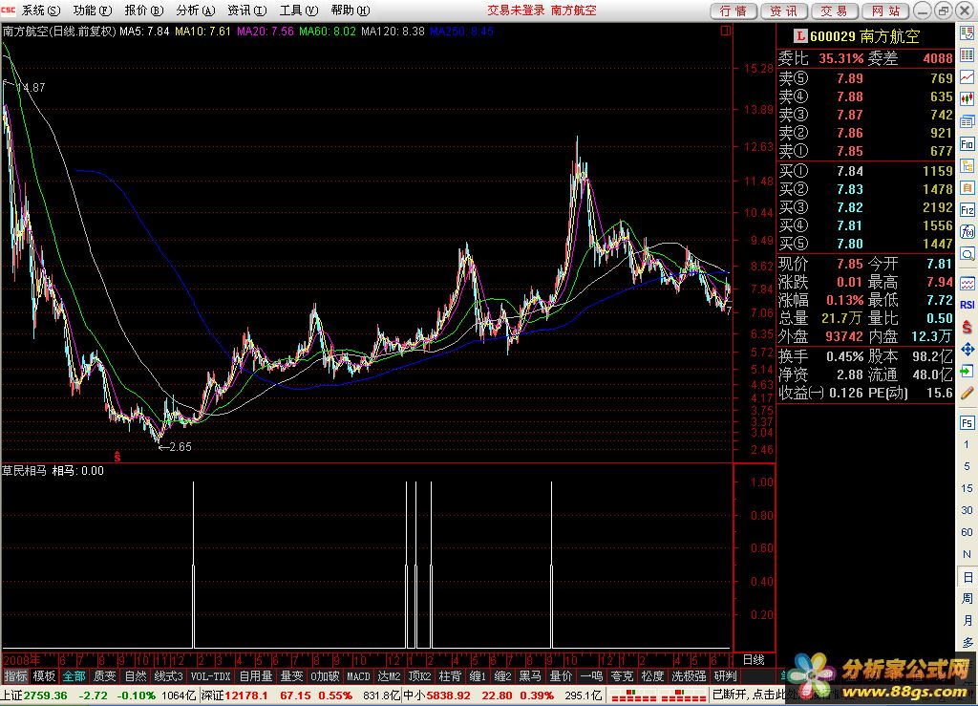Select the 周 weekly period button
978x706 pixels.
tap(967, 599)
